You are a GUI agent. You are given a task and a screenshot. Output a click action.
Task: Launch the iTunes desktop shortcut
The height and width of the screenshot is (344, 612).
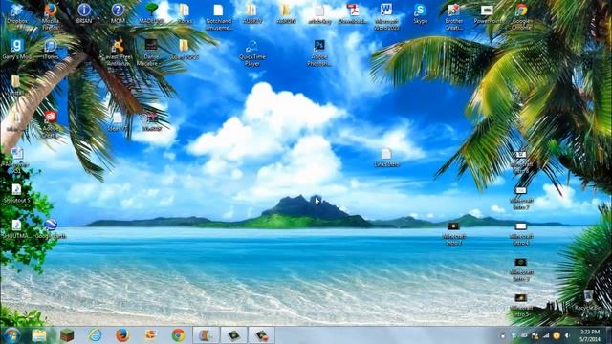[x=51, y=49]
